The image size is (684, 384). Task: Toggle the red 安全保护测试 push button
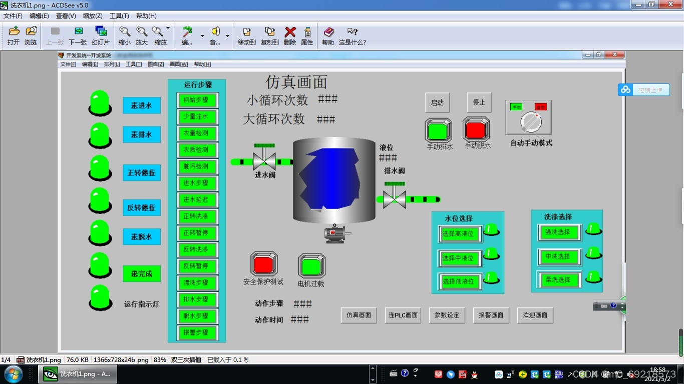coord(264,264)
